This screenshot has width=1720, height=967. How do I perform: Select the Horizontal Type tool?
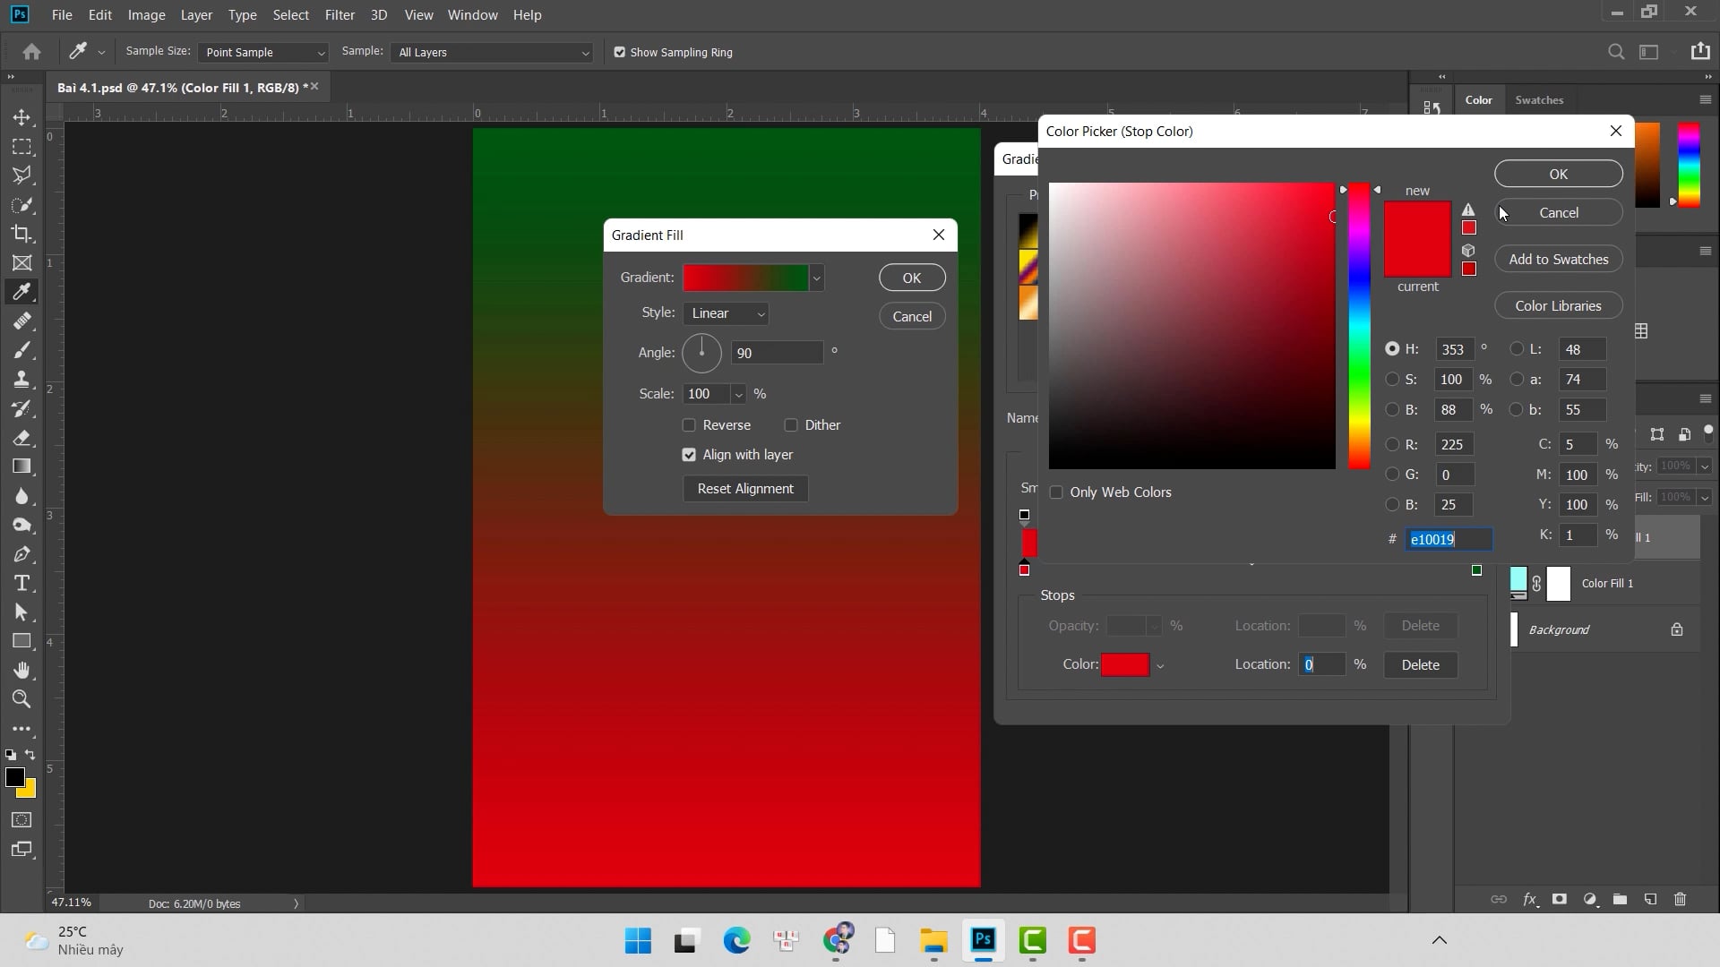click(x=21, y=584)
